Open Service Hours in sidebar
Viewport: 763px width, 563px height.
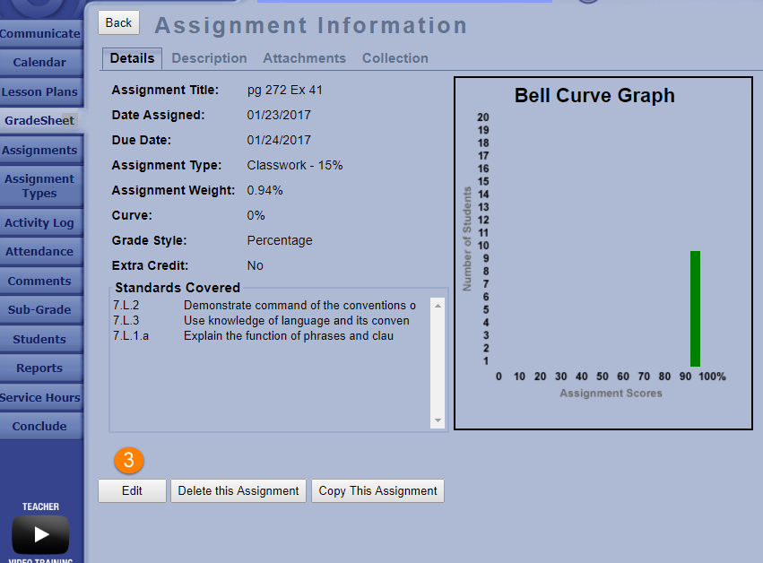click(40, 398)
